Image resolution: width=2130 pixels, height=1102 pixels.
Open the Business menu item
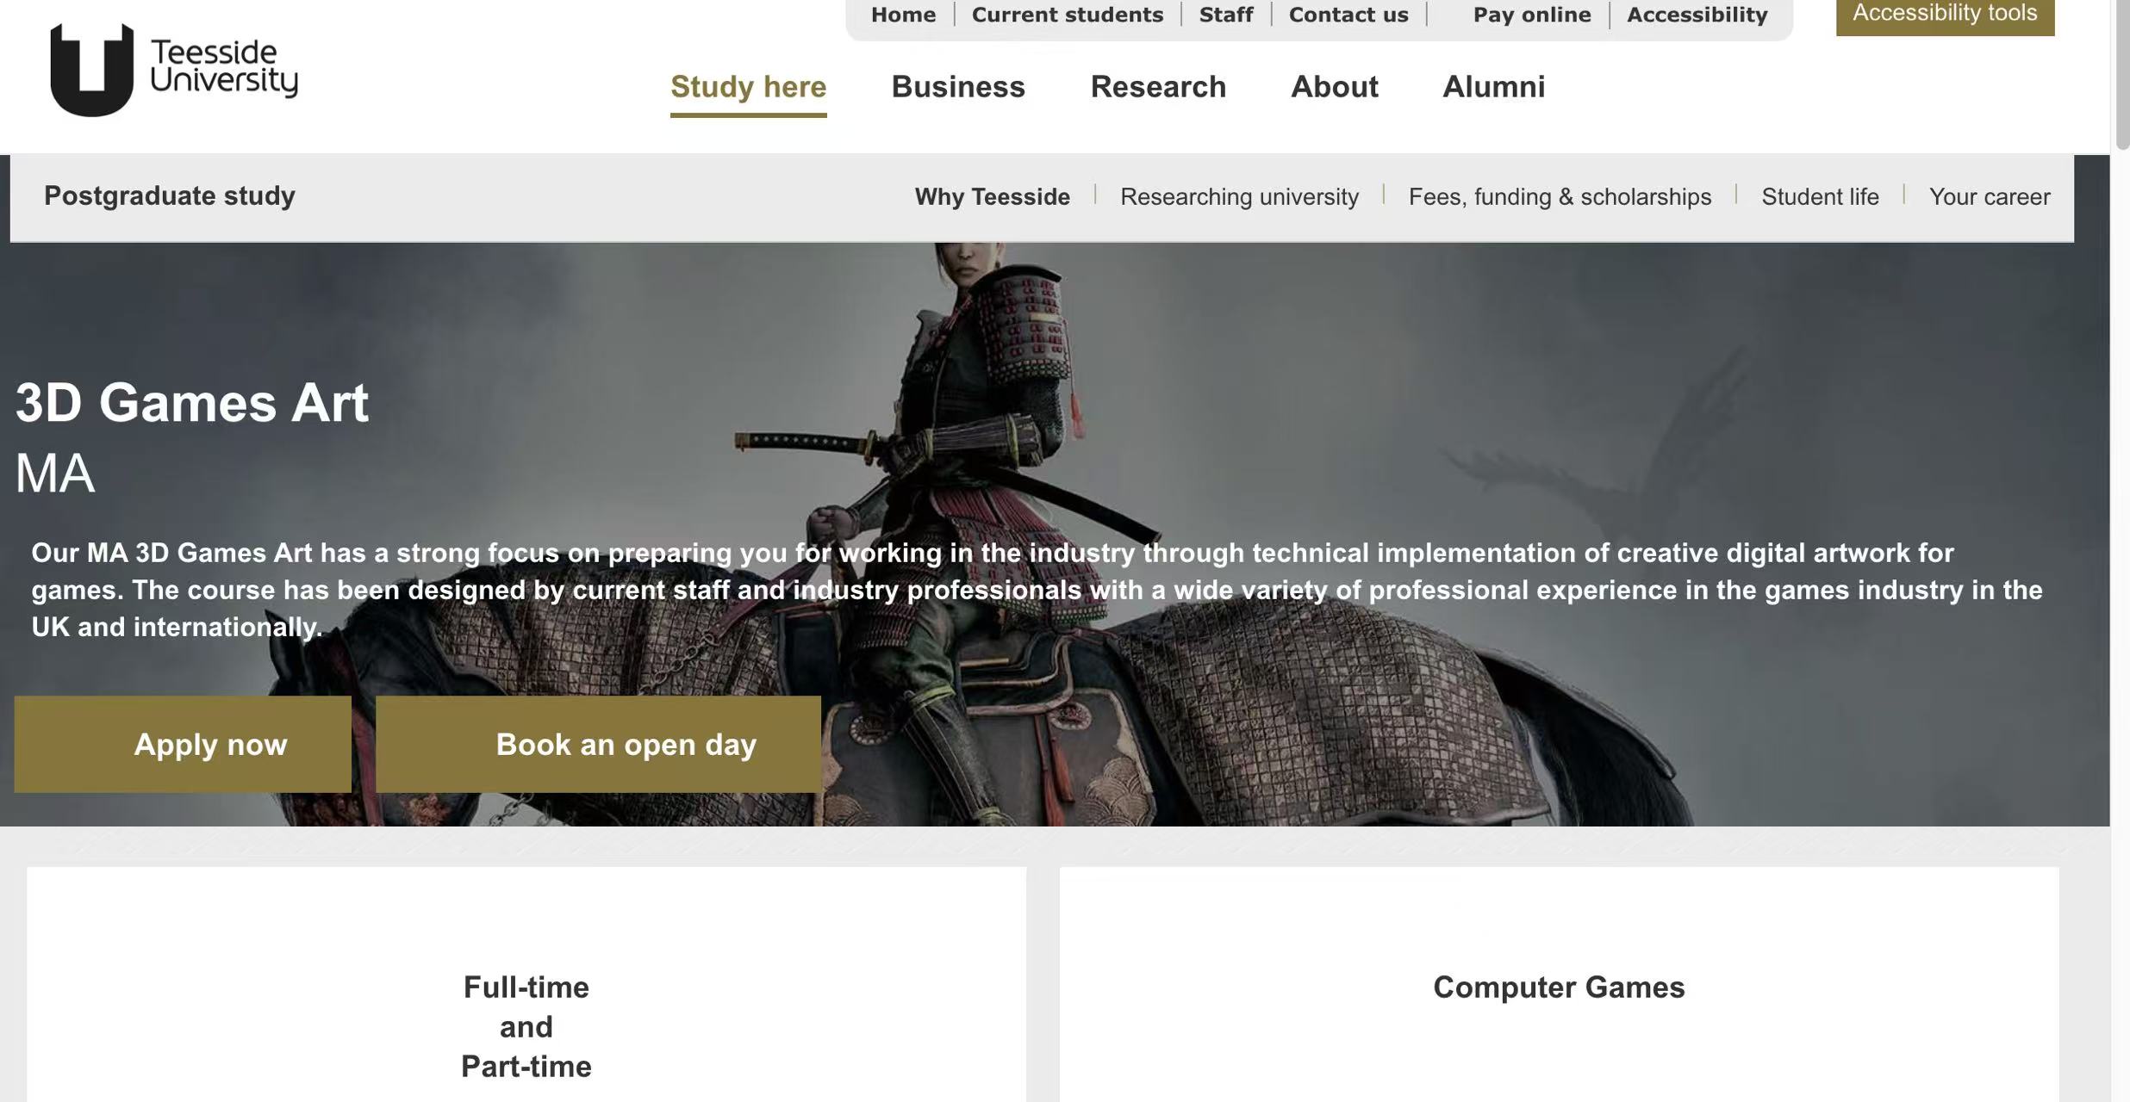coord(957,87)
